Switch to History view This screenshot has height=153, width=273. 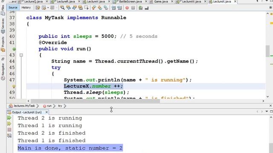(x=26, y=8)
